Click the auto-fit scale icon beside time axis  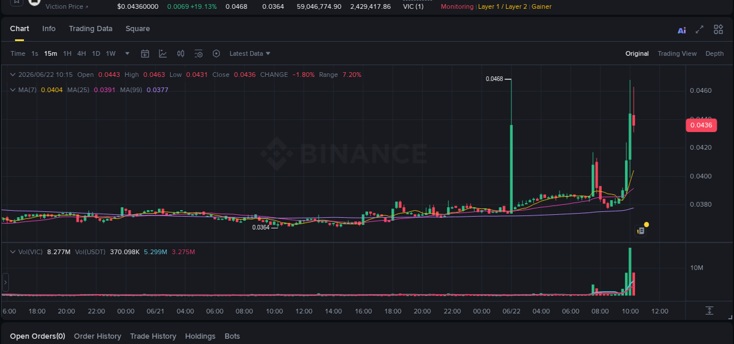pos(709,311)
